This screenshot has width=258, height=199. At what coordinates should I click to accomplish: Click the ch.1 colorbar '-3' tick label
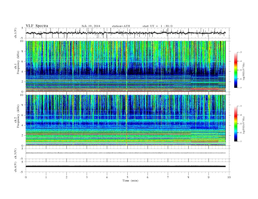(x=240, y=52)
